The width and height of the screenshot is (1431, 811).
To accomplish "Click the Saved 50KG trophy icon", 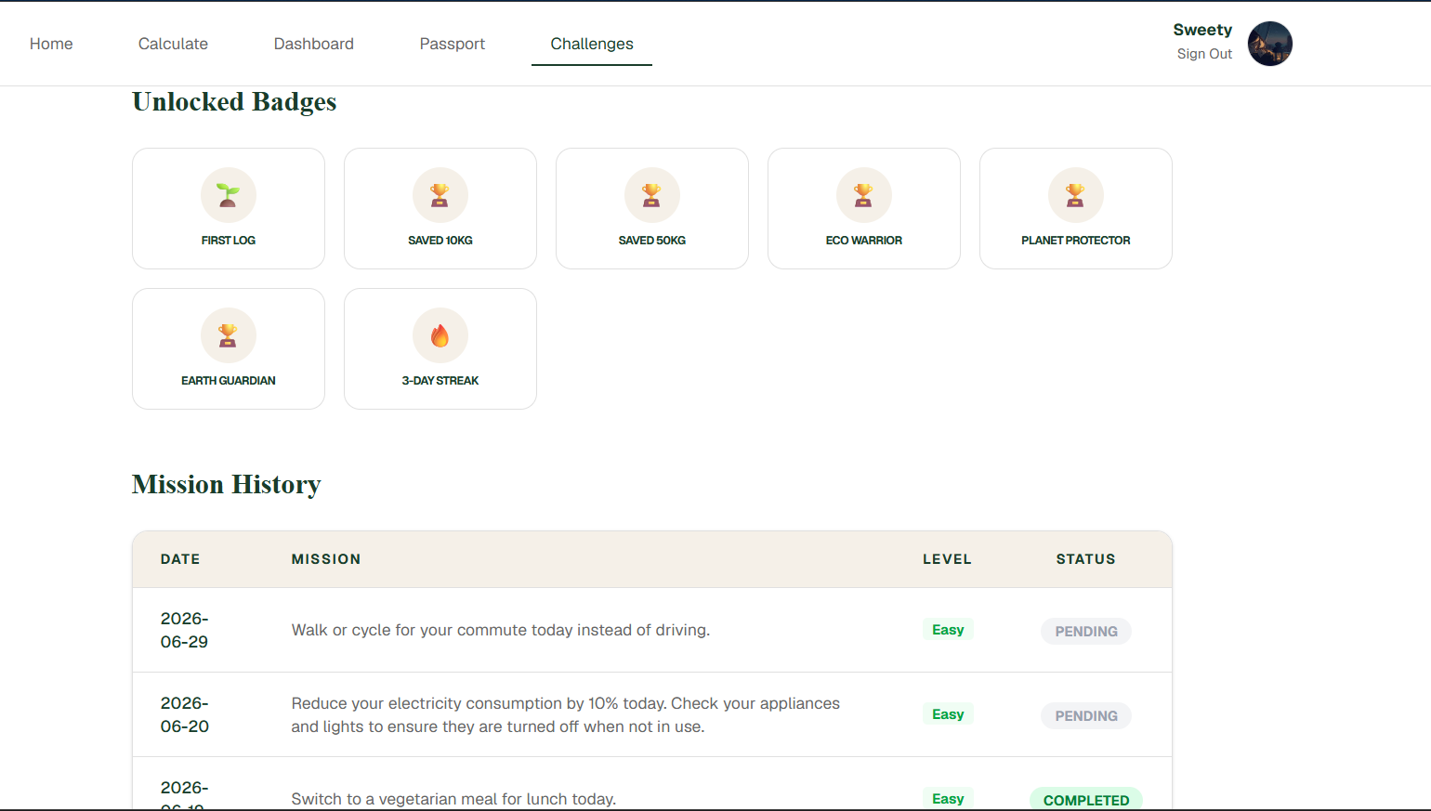I will click(652, 195).
